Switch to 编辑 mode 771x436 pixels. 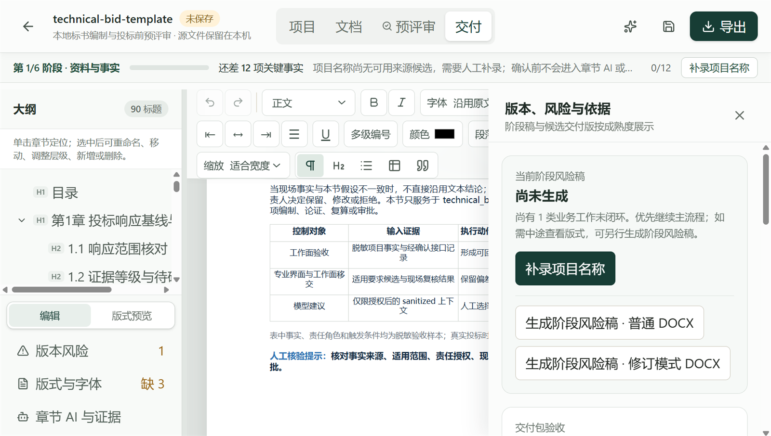coord(50,316)
